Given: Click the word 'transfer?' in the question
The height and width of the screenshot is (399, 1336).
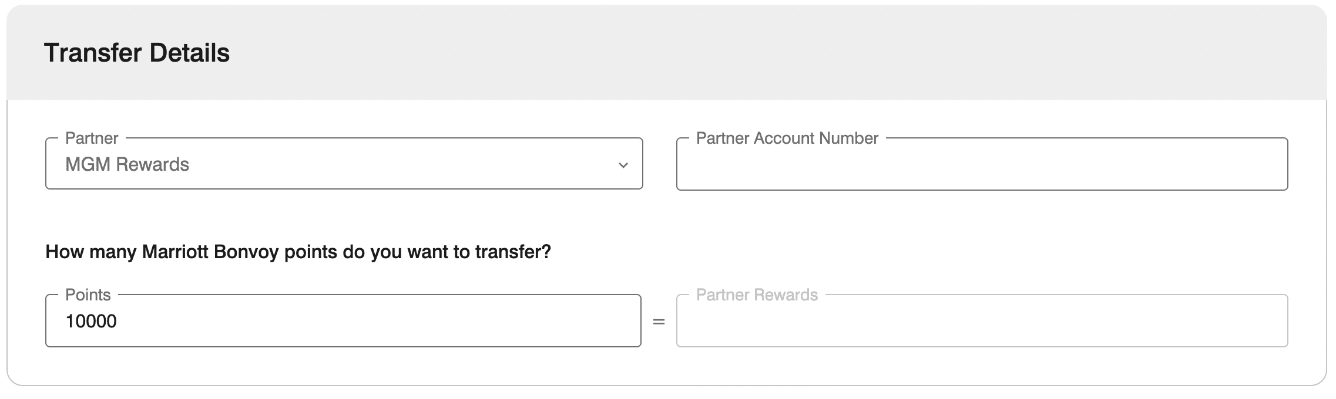Looking at the screenshot, I should point(513,252).
